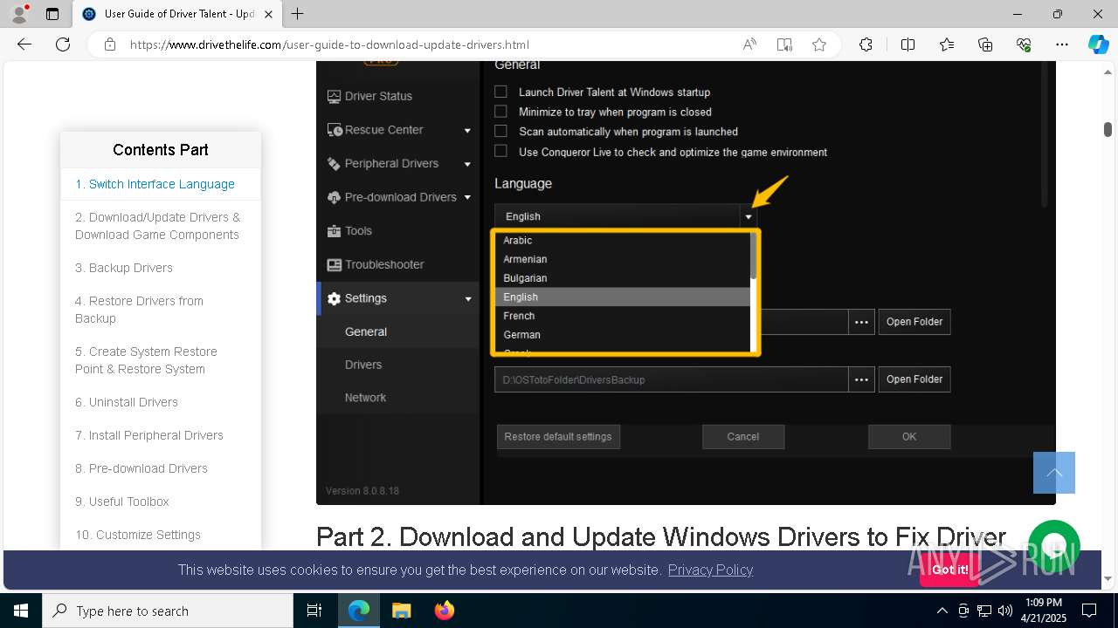This screenshot has height=628, width=1118.
Task: Open the Privacy Policy link
Action: pos(710,570)
